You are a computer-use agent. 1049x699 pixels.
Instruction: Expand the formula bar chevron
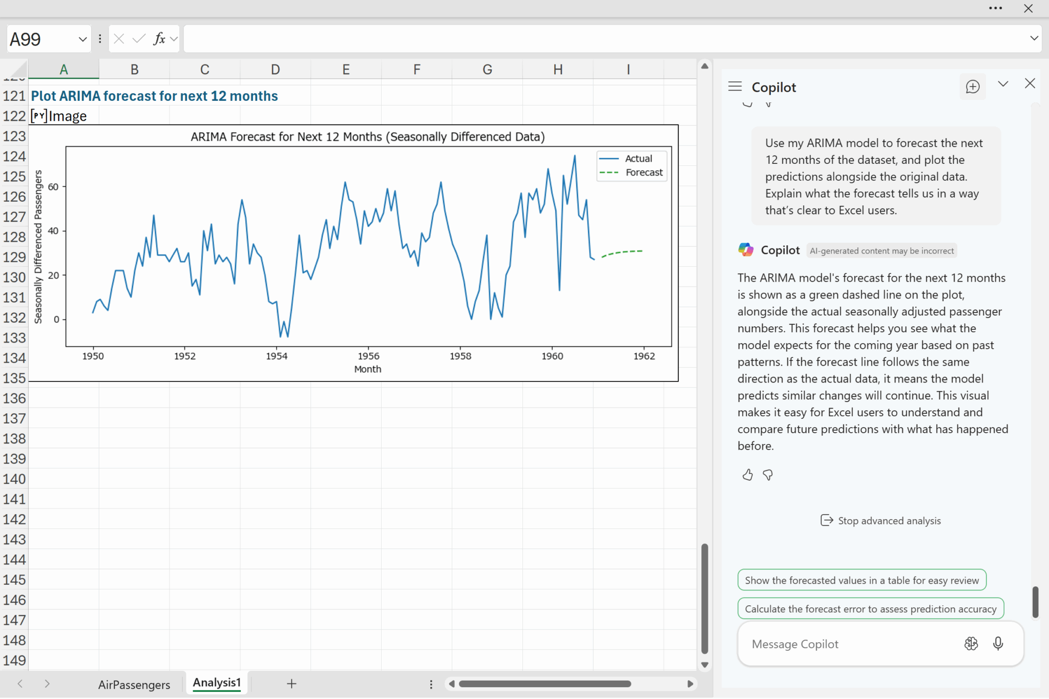coord(1034,38)
